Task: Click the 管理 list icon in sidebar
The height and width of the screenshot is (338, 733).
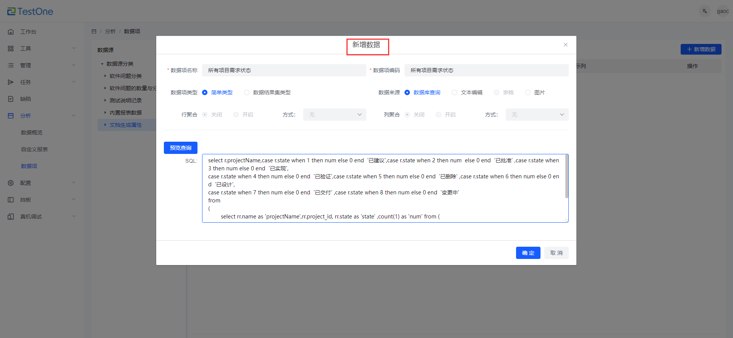Action: [x=11, y=65]
